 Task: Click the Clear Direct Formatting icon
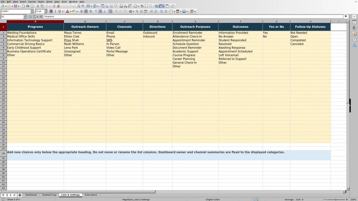pos(58,6)
